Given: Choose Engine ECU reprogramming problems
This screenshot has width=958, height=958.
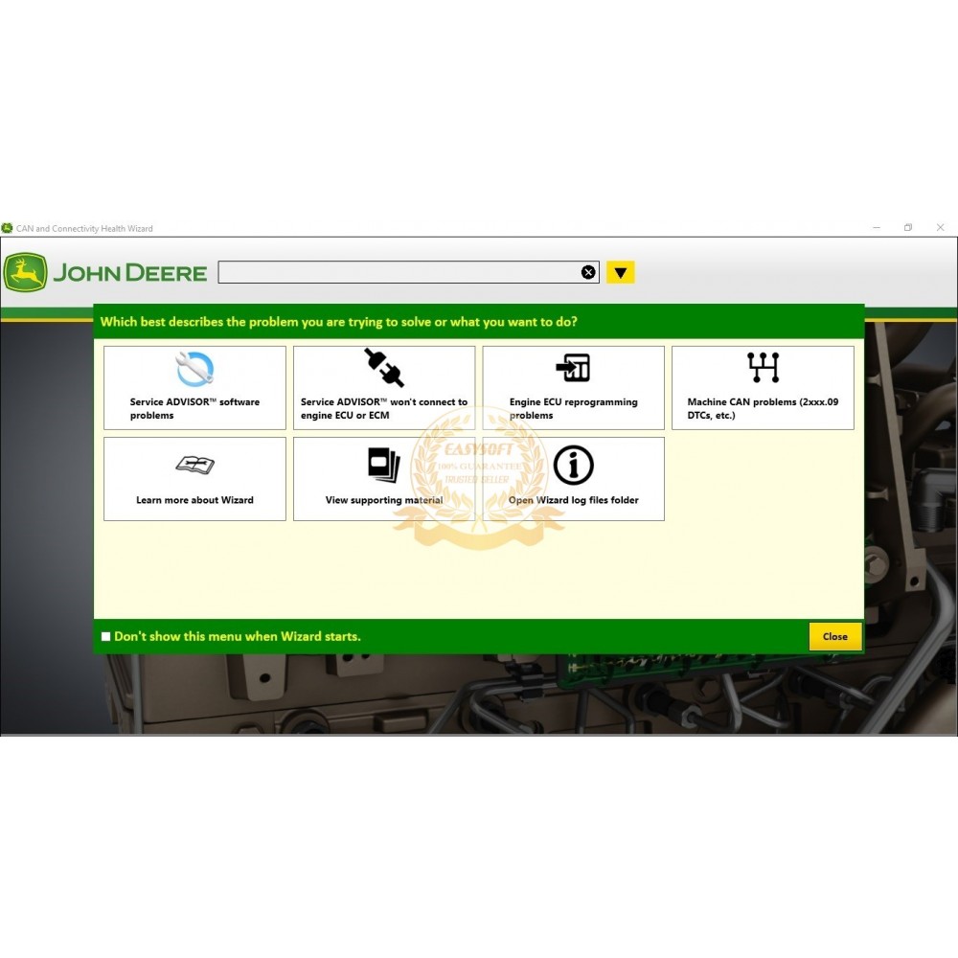Looking at the screenshot, I should tap(573, 387).
